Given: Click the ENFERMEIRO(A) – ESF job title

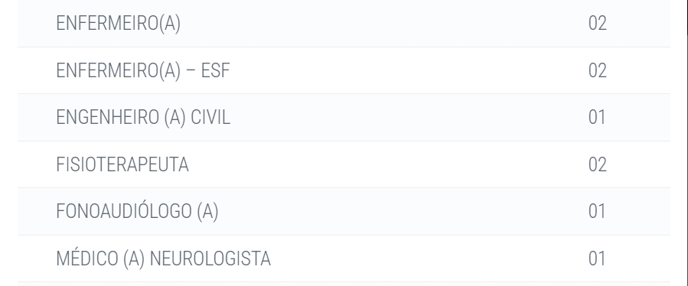Looking at the screenshot, I should click(143, 70).
